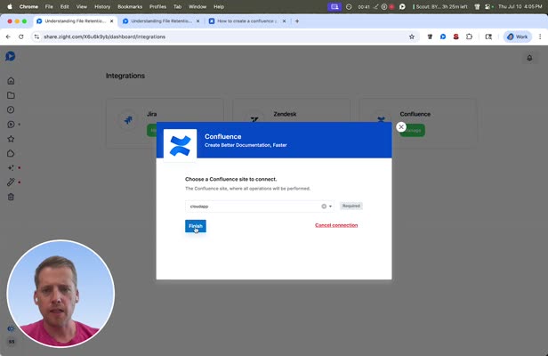Open Chrome three-dot menu

[x=540, y=36]
